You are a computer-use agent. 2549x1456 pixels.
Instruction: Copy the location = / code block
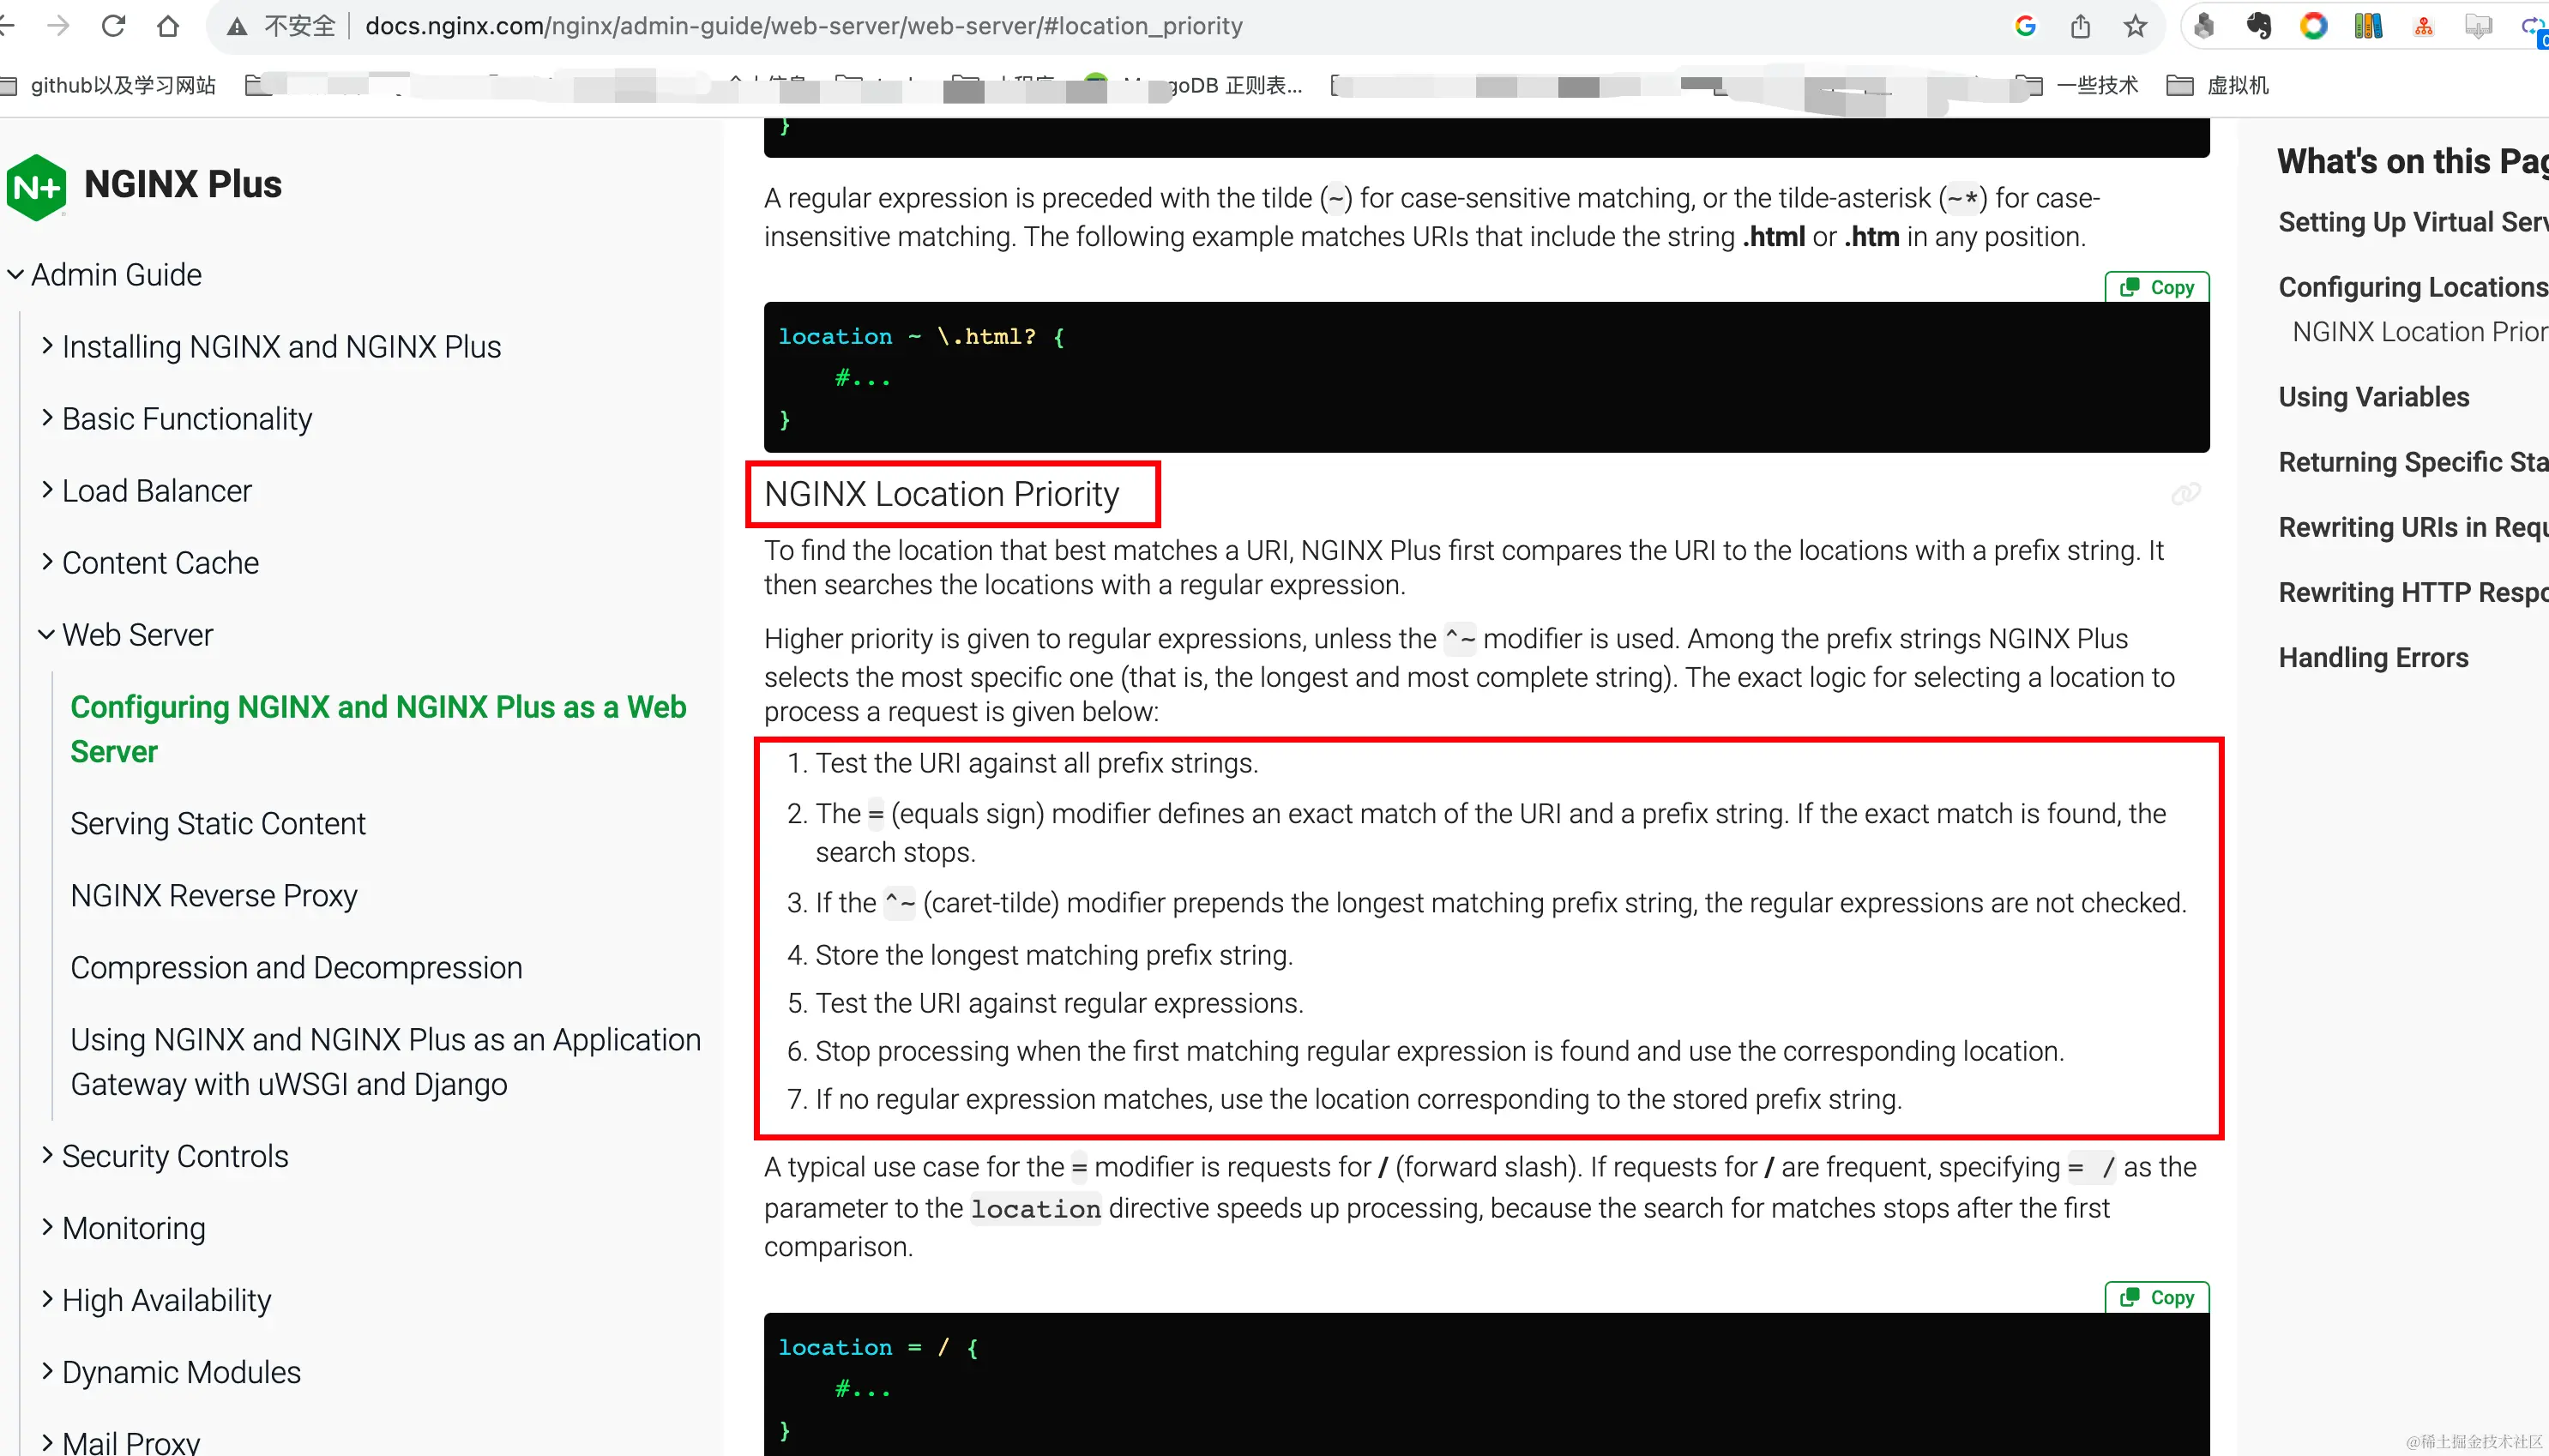[x=2157, y=1298]
